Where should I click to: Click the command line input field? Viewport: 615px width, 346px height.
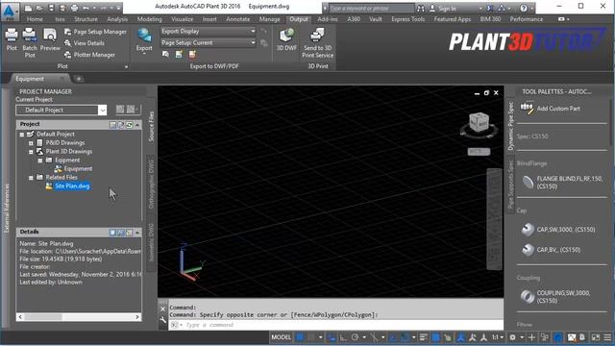335,325
